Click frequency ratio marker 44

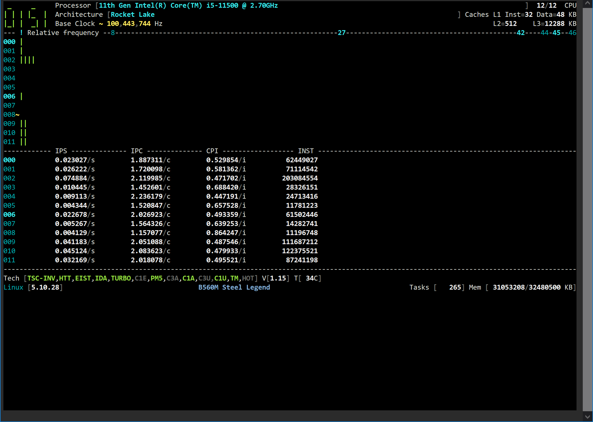pyautogui.click(x=544, y=33)
